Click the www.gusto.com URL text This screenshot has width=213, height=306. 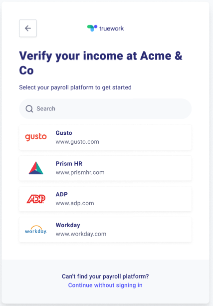[x=77, y=142]
